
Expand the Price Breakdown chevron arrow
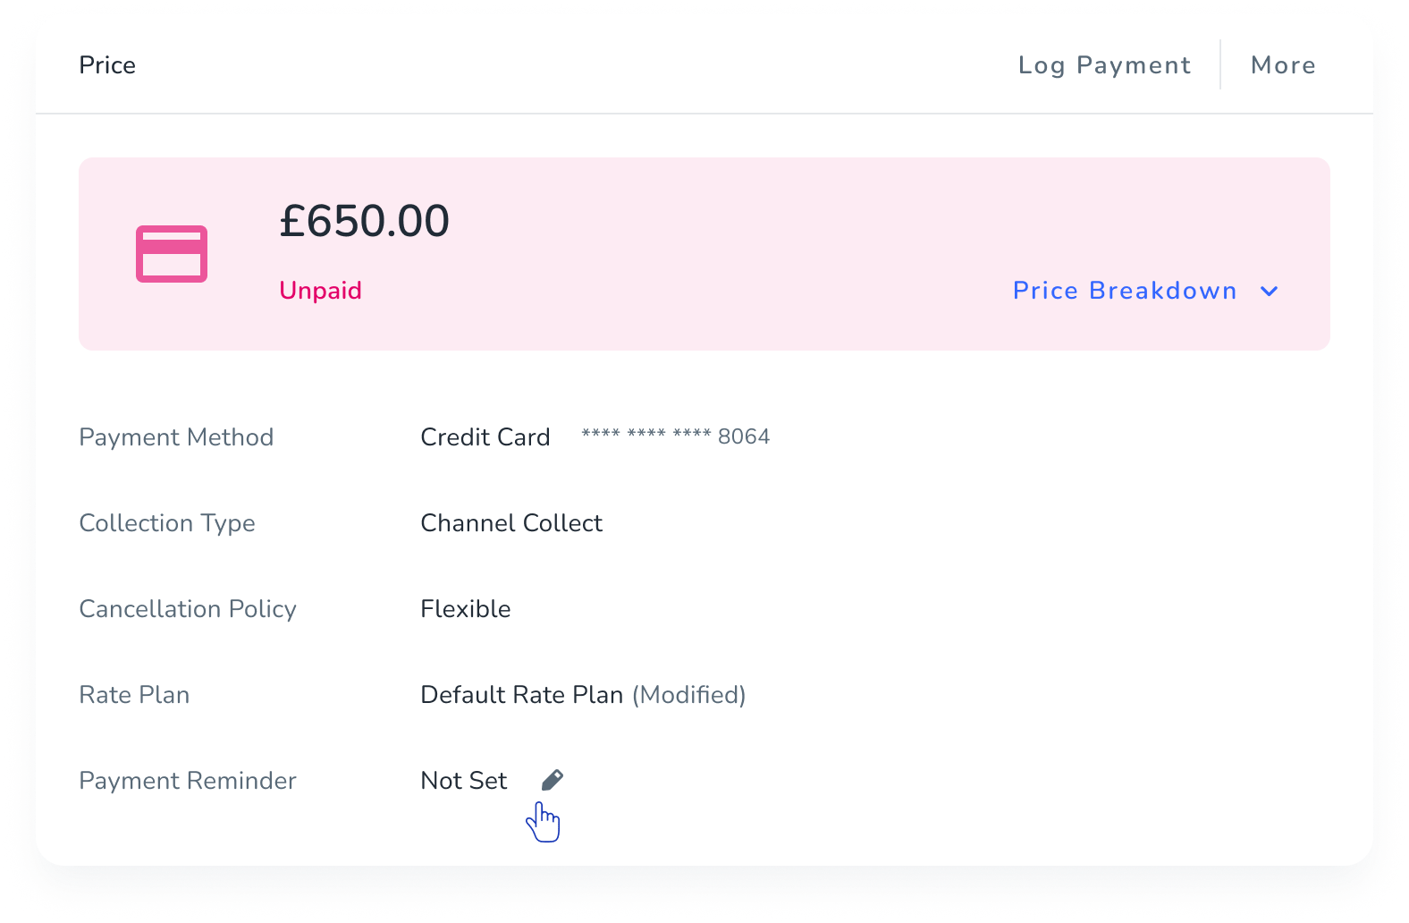[1269, 291]
